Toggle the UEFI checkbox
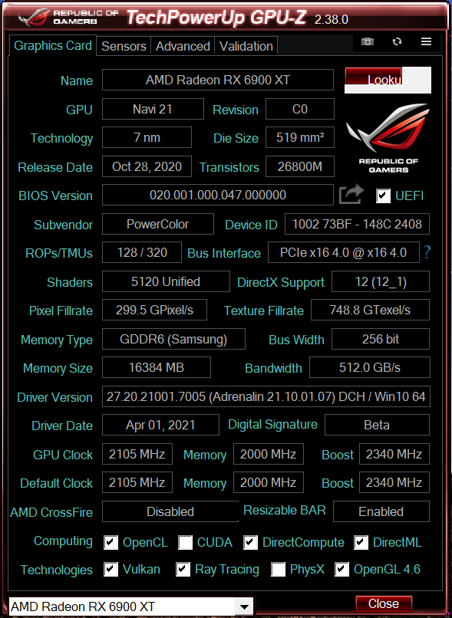The image size is (452, 618). click(384, 196)
